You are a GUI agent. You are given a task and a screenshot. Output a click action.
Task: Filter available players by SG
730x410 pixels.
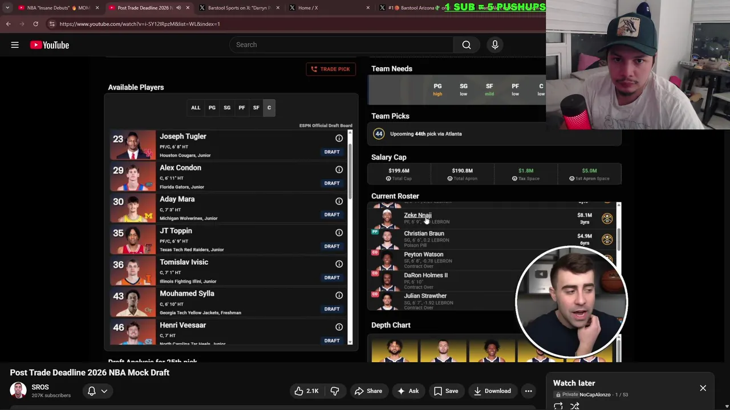[x=227, y=108]
